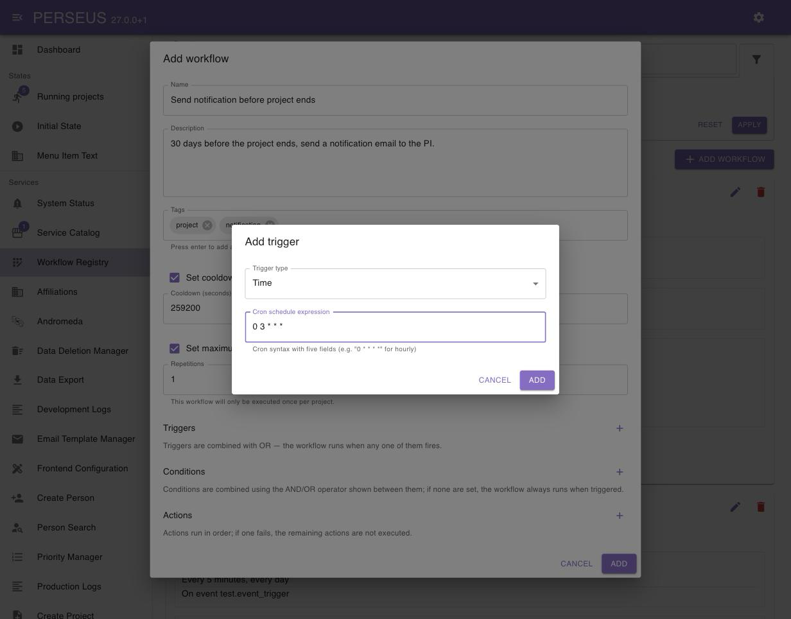Open Person Search menu item
Image resolution: width=791 pixels, height=619 pixels.
(74, 528)
